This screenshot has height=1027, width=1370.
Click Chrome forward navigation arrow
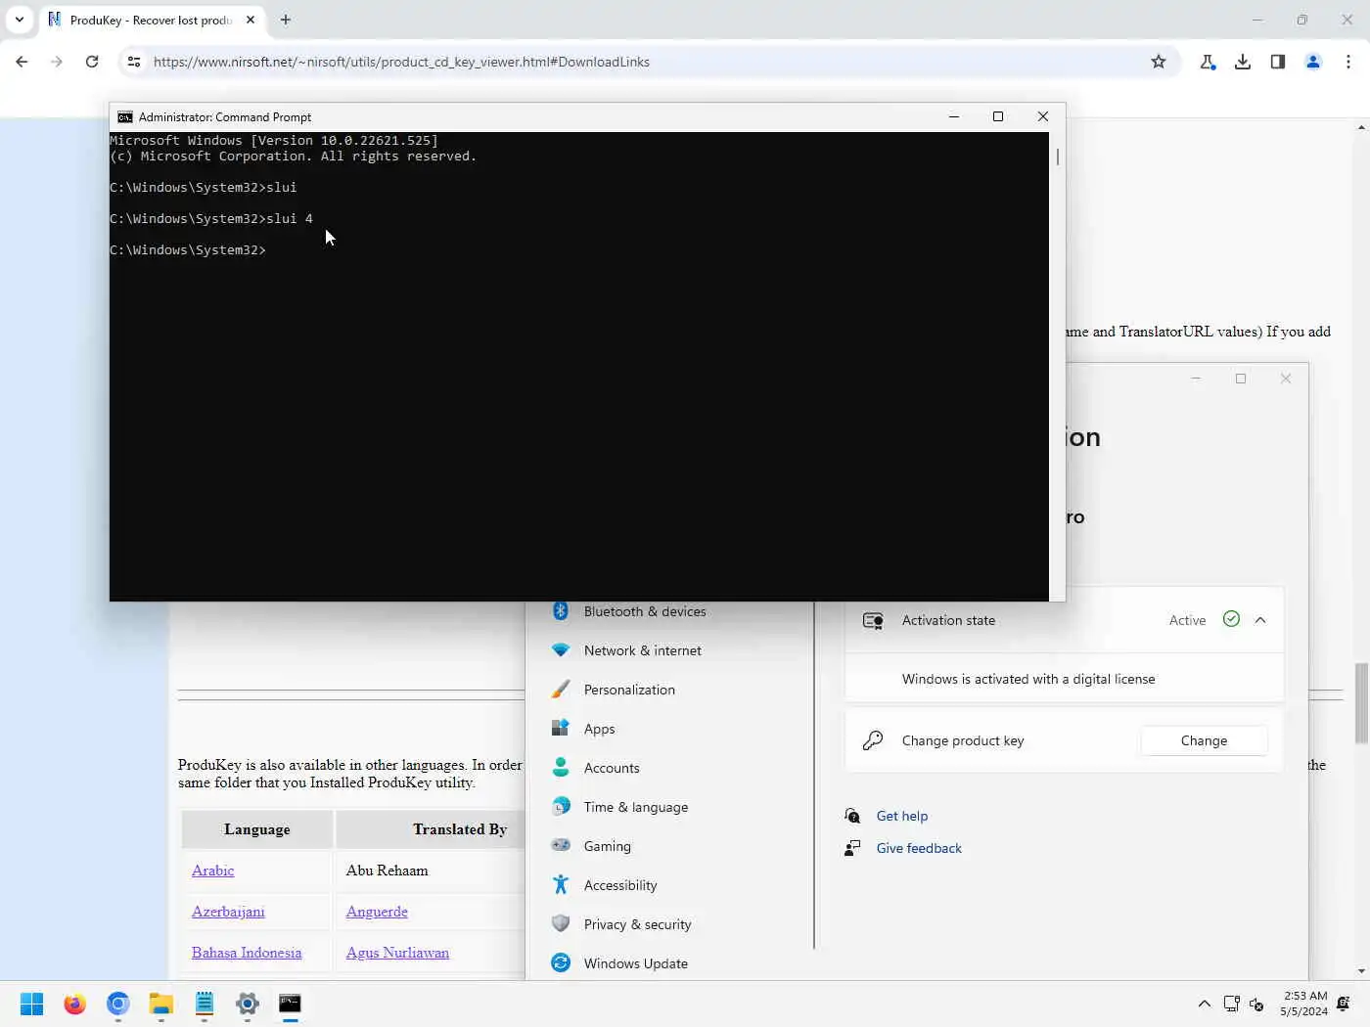[x=57, y=62]
